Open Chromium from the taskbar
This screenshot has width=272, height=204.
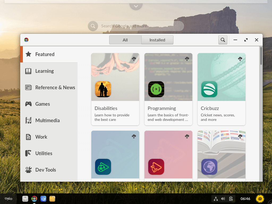click(x=43, y=198)
